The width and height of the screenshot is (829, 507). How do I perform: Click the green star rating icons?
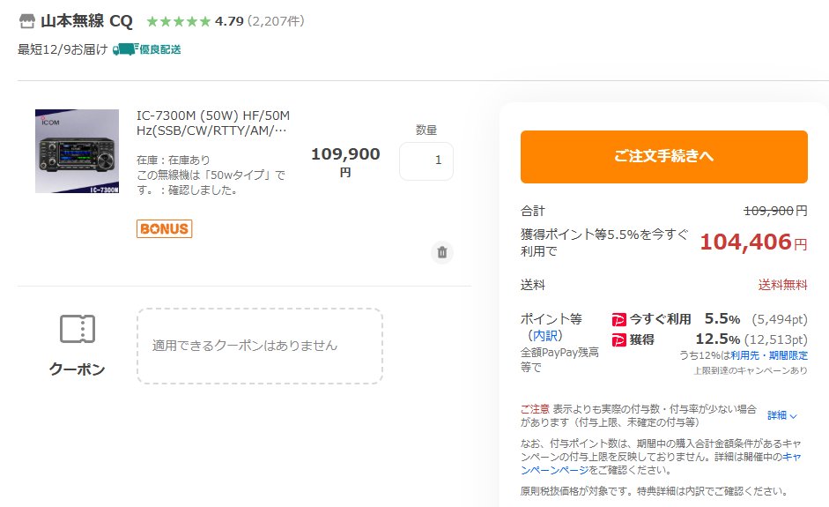pyautogui.click(x=178, y=21)
